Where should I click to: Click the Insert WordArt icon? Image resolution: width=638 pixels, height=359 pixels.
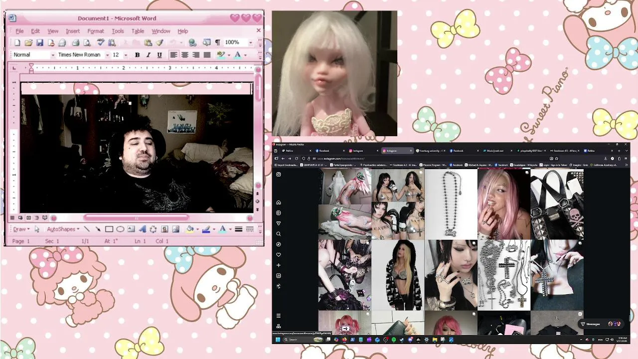143,229
